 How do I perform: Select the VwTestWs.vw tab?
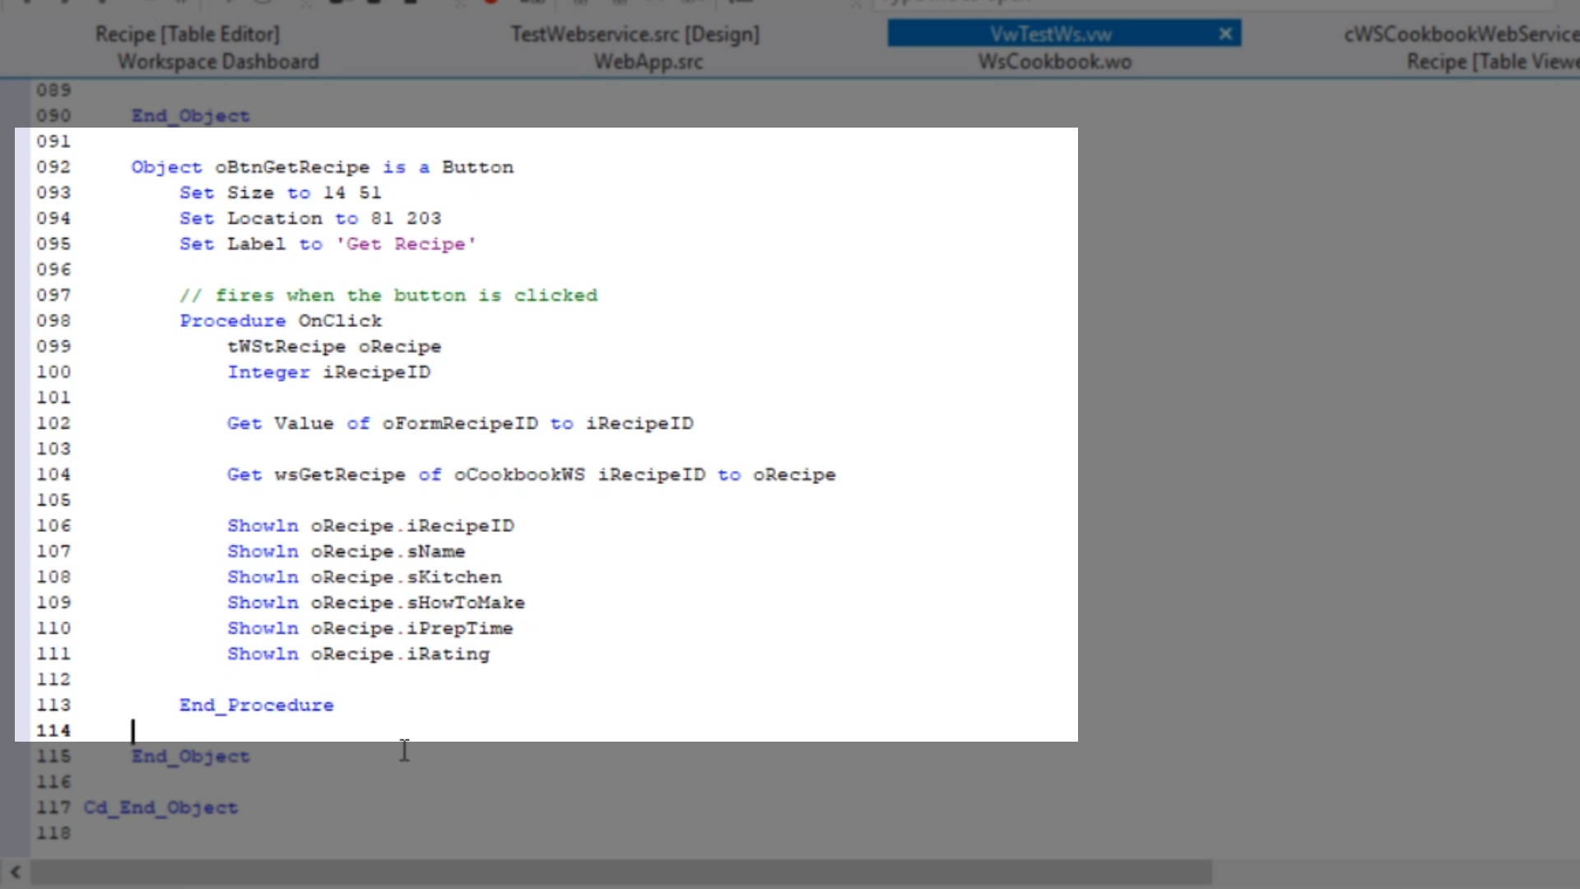1050,35
